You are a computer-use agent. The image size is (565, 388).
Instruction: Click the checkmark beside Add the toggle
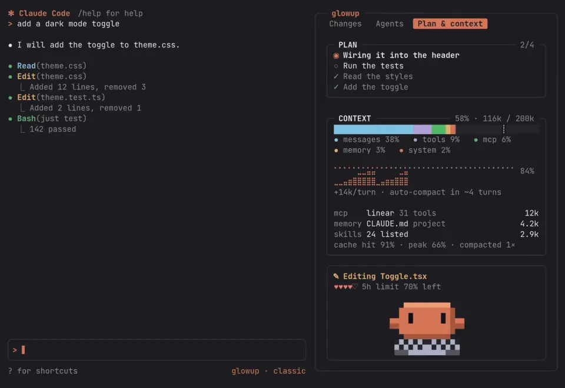336,87
